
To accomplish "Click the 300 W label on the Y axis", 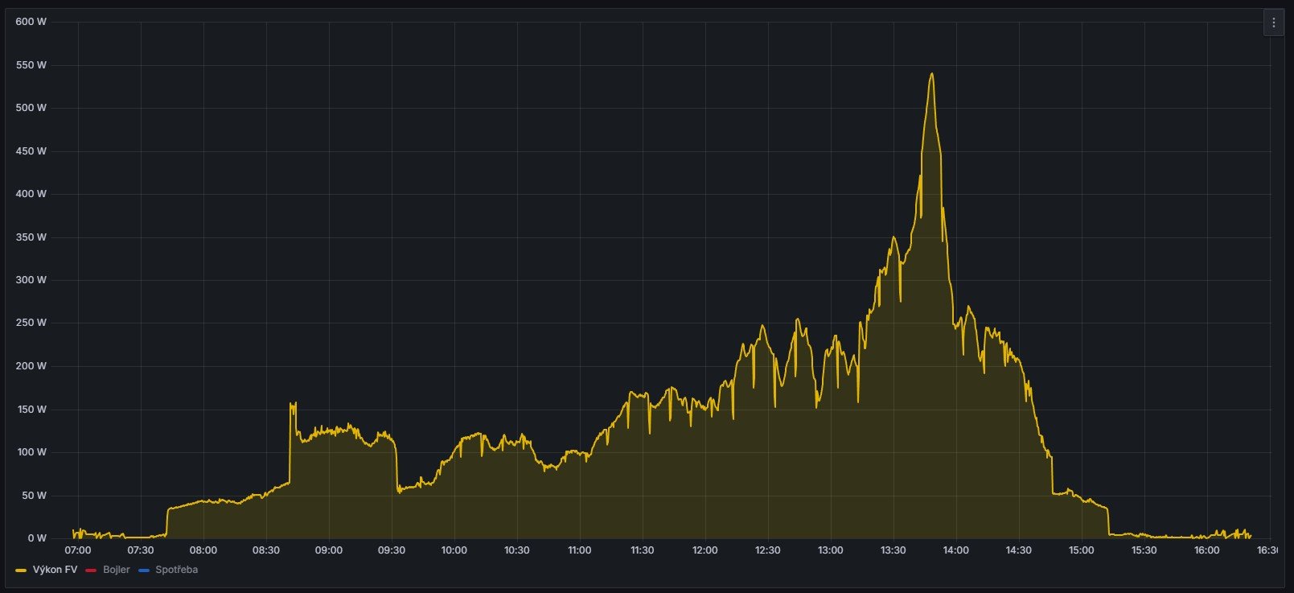I will coord(31,280).
